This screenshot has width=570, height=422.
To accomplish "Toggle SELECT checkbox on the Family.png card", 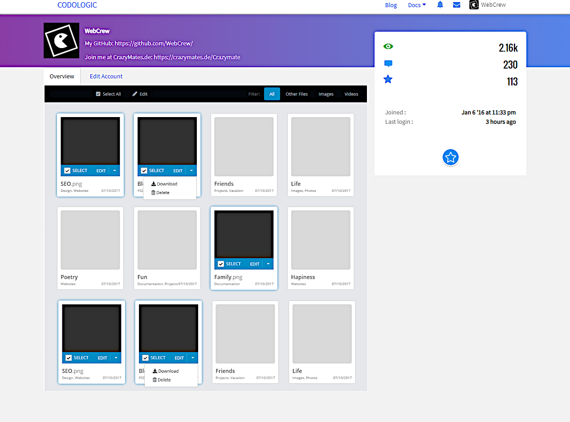I will [x=221, y=264].
